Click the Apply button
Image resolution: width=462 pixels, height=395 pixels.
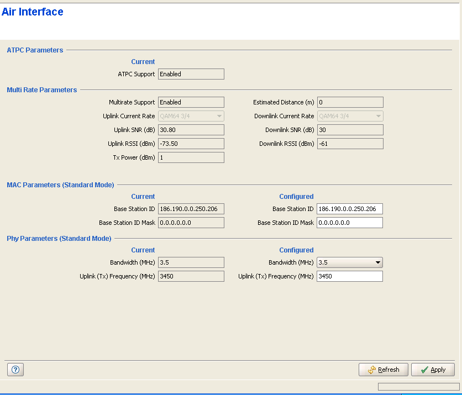click(x=433, y=370)
